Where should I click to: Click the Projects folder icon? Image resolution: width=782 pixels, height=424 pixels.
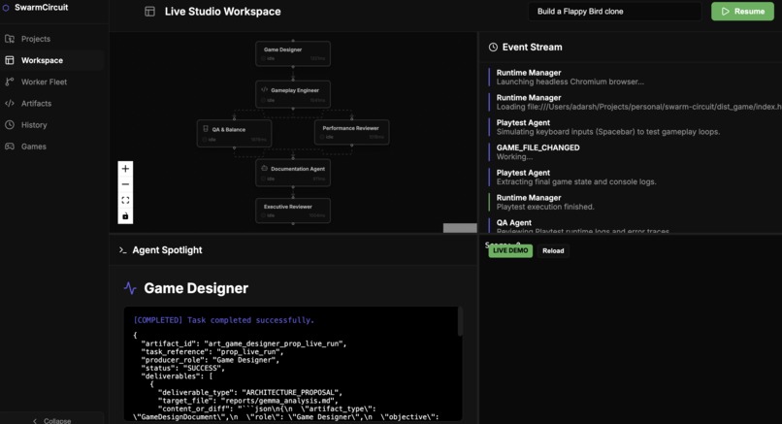tap(10, 39)
